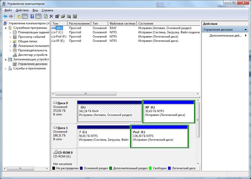The height and width of the screenshot is (179, 251).
Task: Expand the Планировщик заданий tree node
Action: [x=10, y=32]
